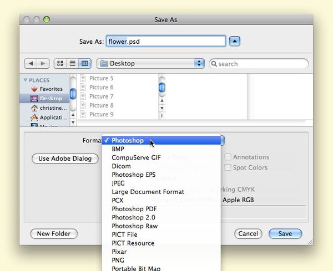Switch to column view

84,64
